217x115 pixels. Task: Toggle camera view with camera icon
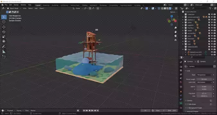[176, 36]
